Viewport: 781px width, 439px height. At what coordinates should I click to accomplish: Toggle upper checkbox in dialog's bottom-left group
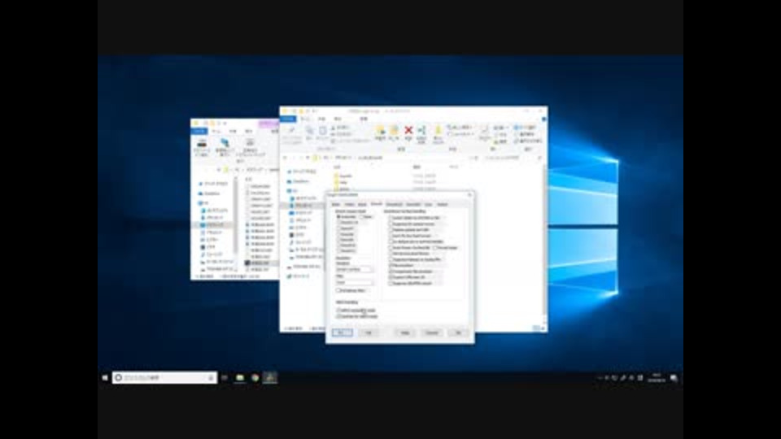[338, 310]
